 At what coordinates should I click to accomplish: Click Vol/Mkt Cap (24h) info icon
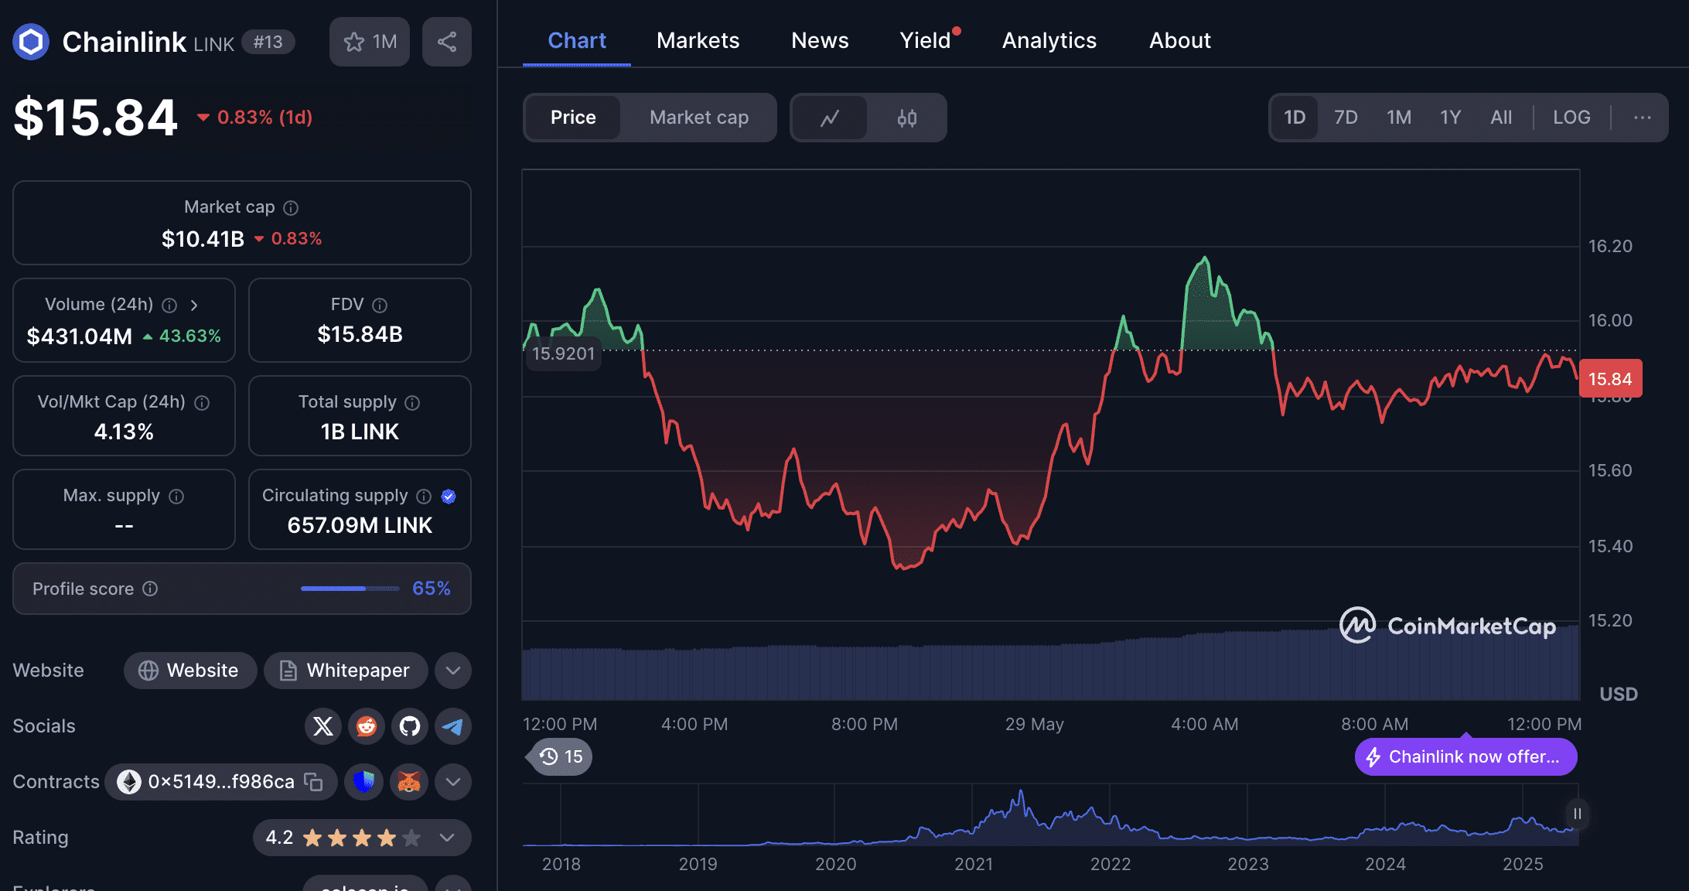(202, 402)
